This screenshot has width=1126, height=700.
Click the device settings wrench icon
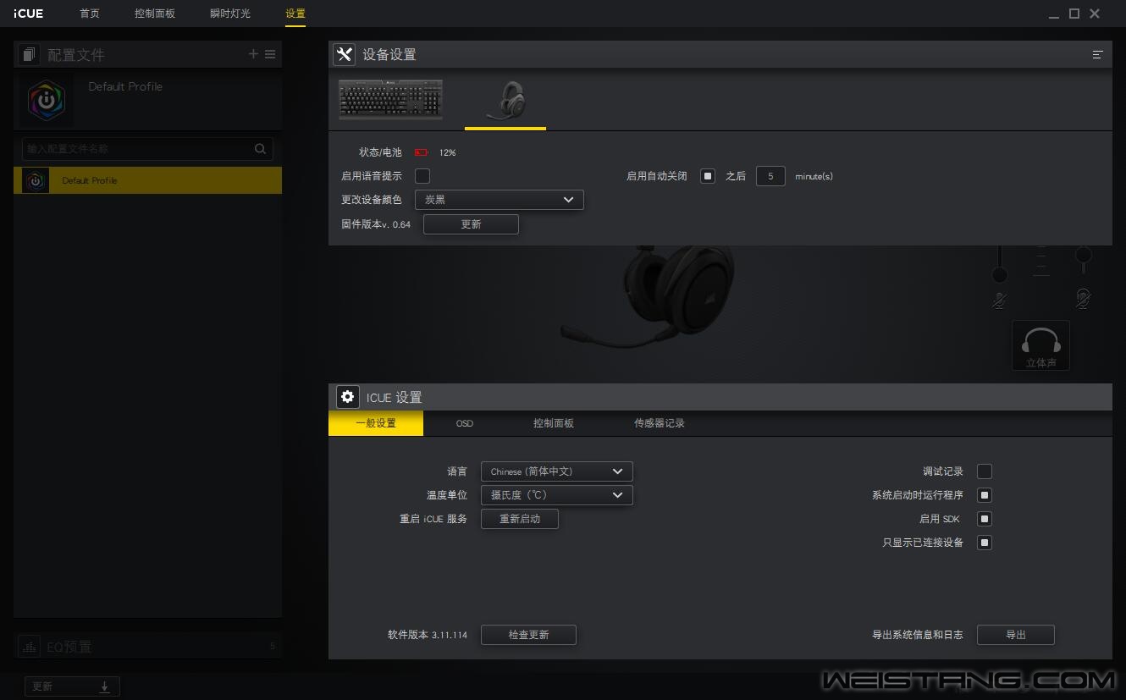(x=344, y=54)
